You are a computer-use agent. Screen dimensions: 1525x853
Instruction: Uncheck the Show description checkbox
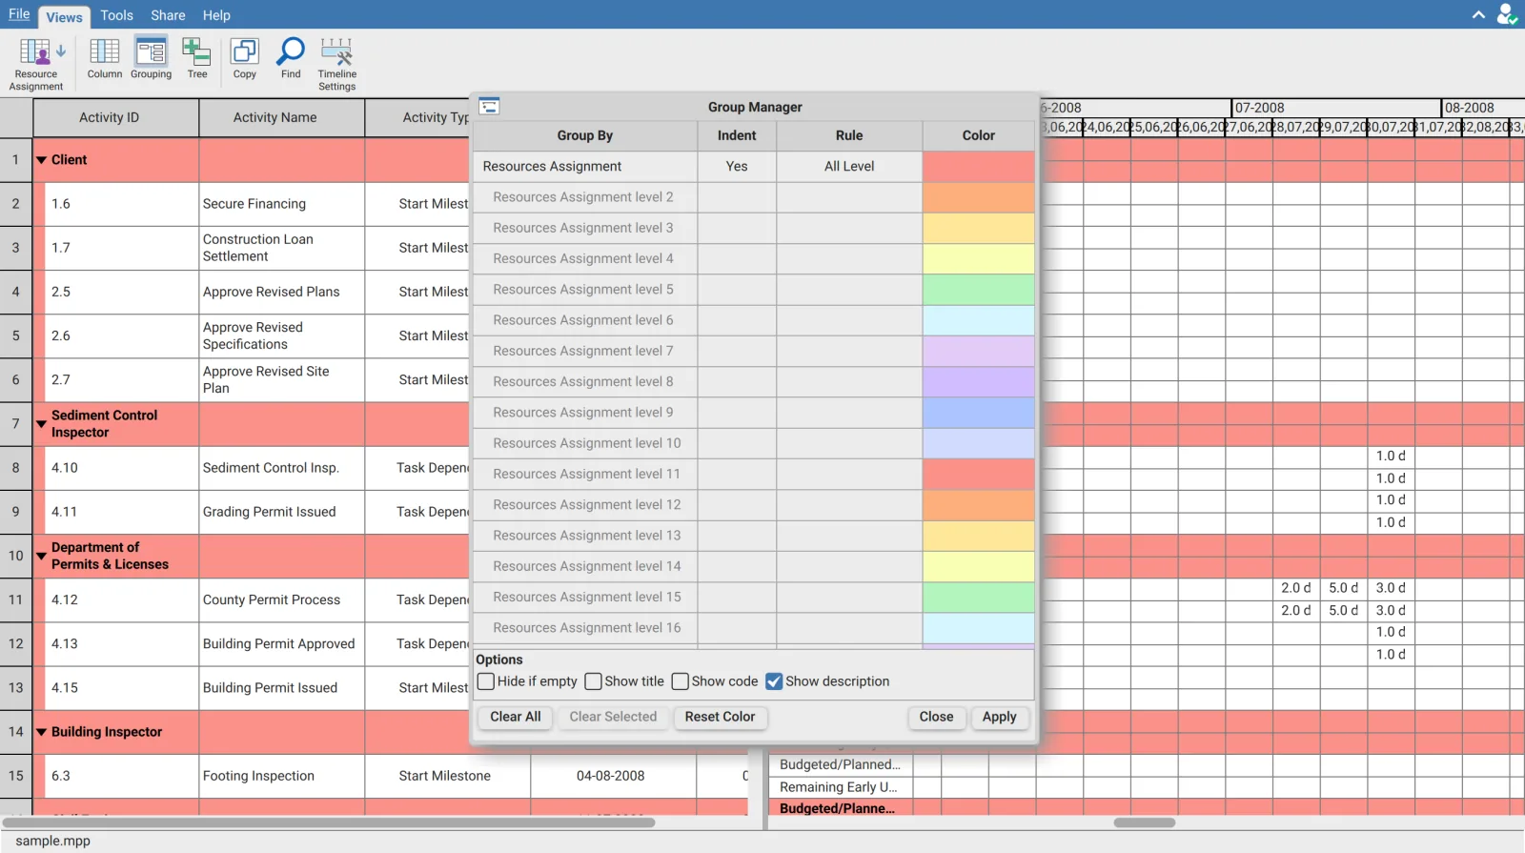[x=774, y=681]
